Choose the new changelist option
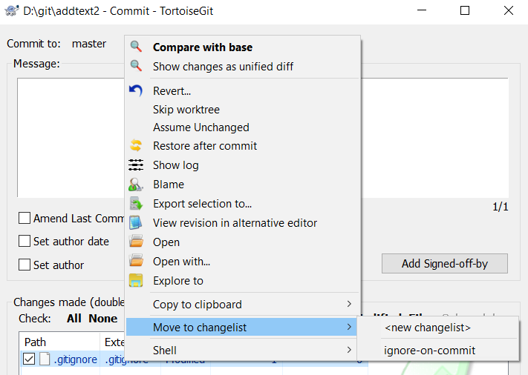This screenshot has height=375, width=528. pos(427,327)
